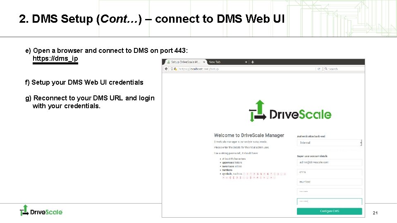Click the DMS Setup slide title

pyautogui.click(x=152, y=19)
